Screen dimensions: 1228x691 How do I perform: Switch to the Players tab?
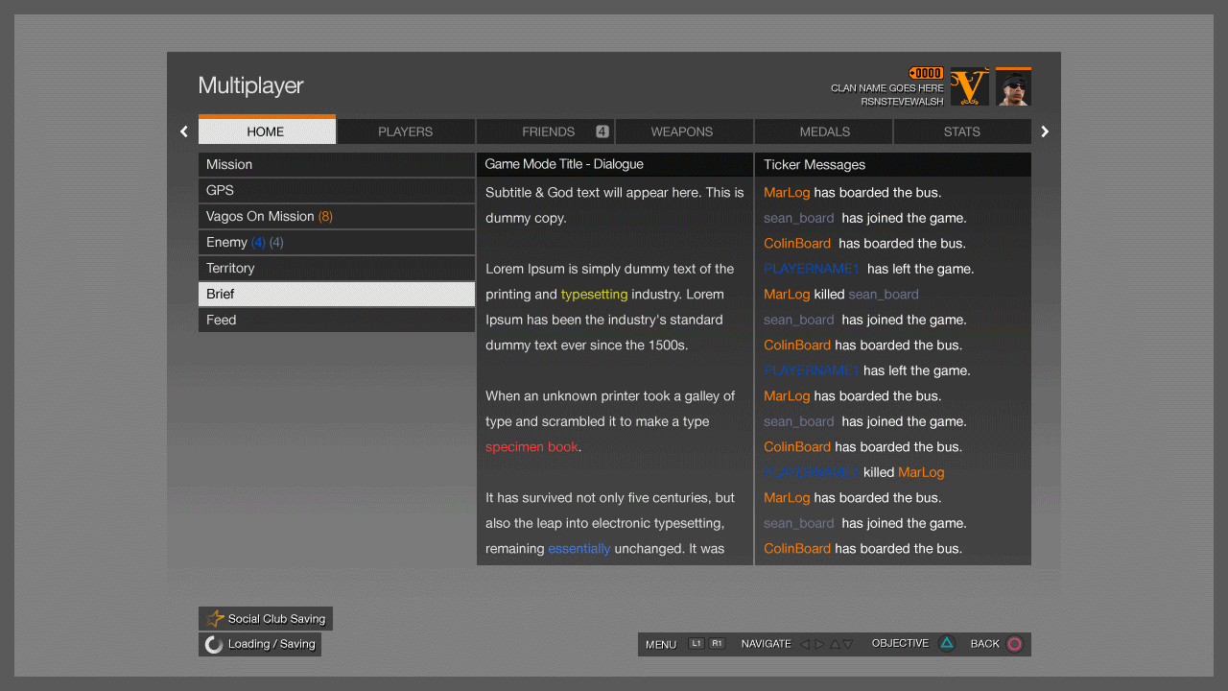406,131
